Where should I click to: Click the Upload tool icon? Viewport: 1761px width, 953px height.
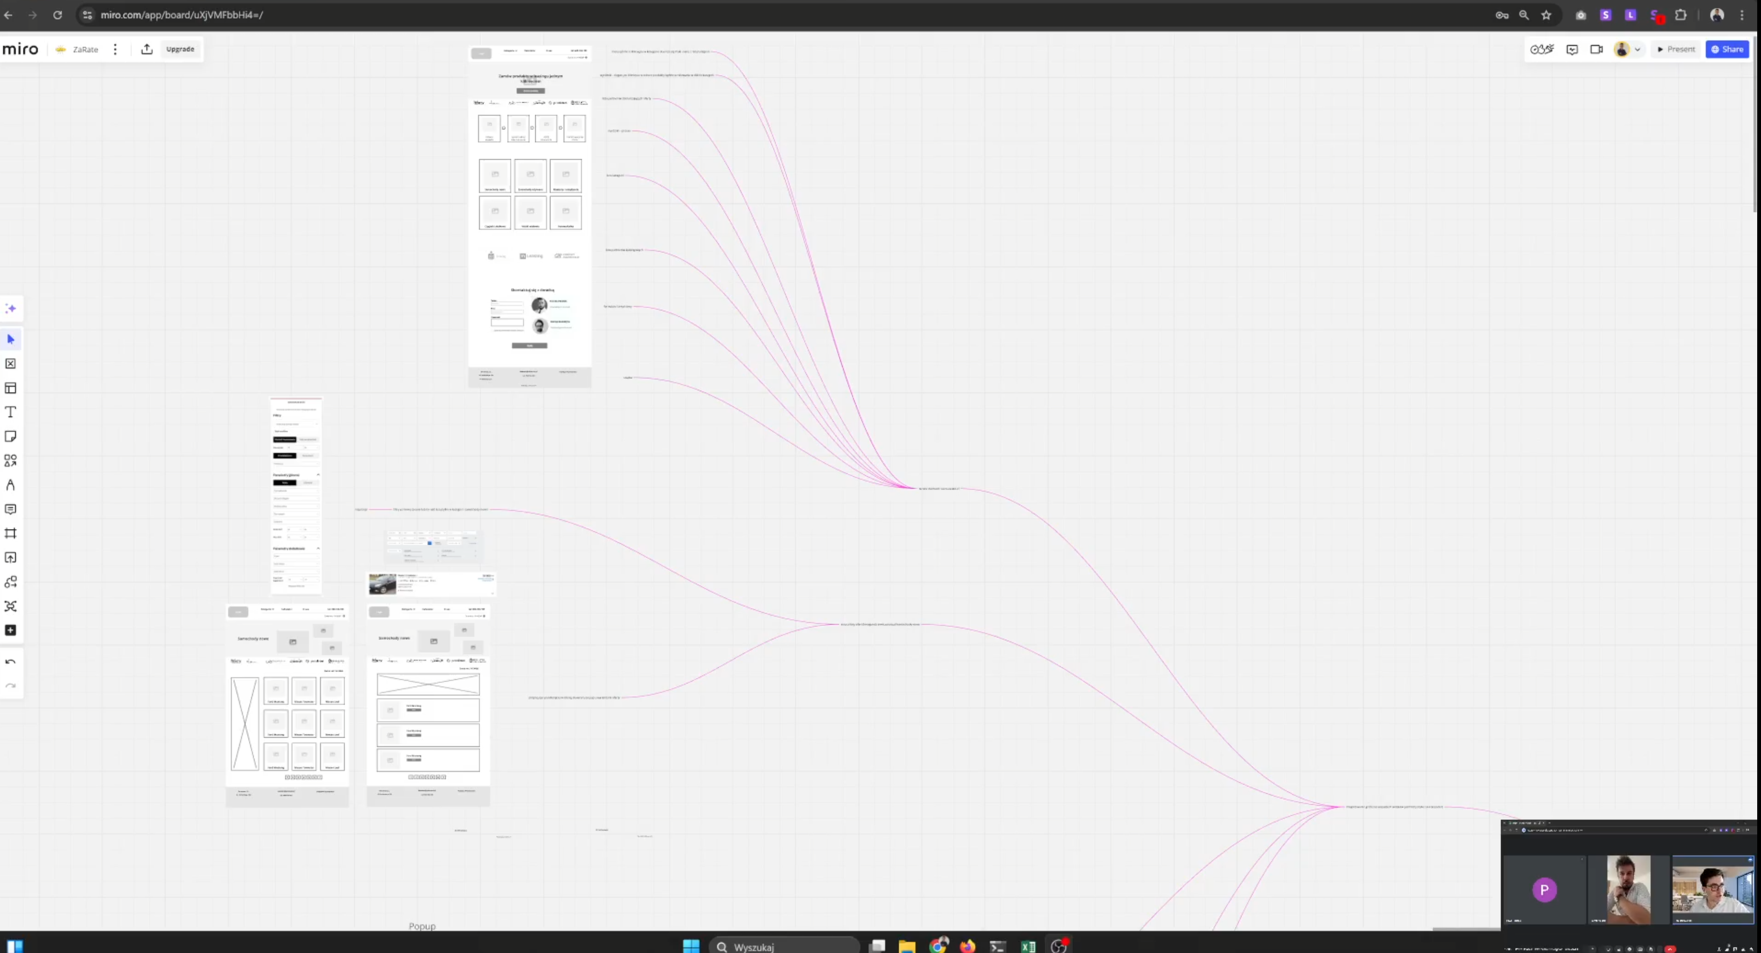[x=10, y=558]
